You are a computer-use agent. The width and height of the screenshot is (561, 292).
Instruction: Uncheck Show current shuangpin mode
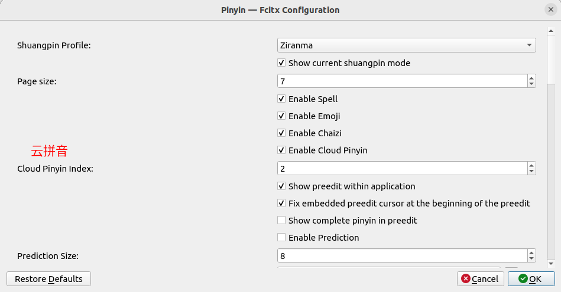[x=281, y=63]
